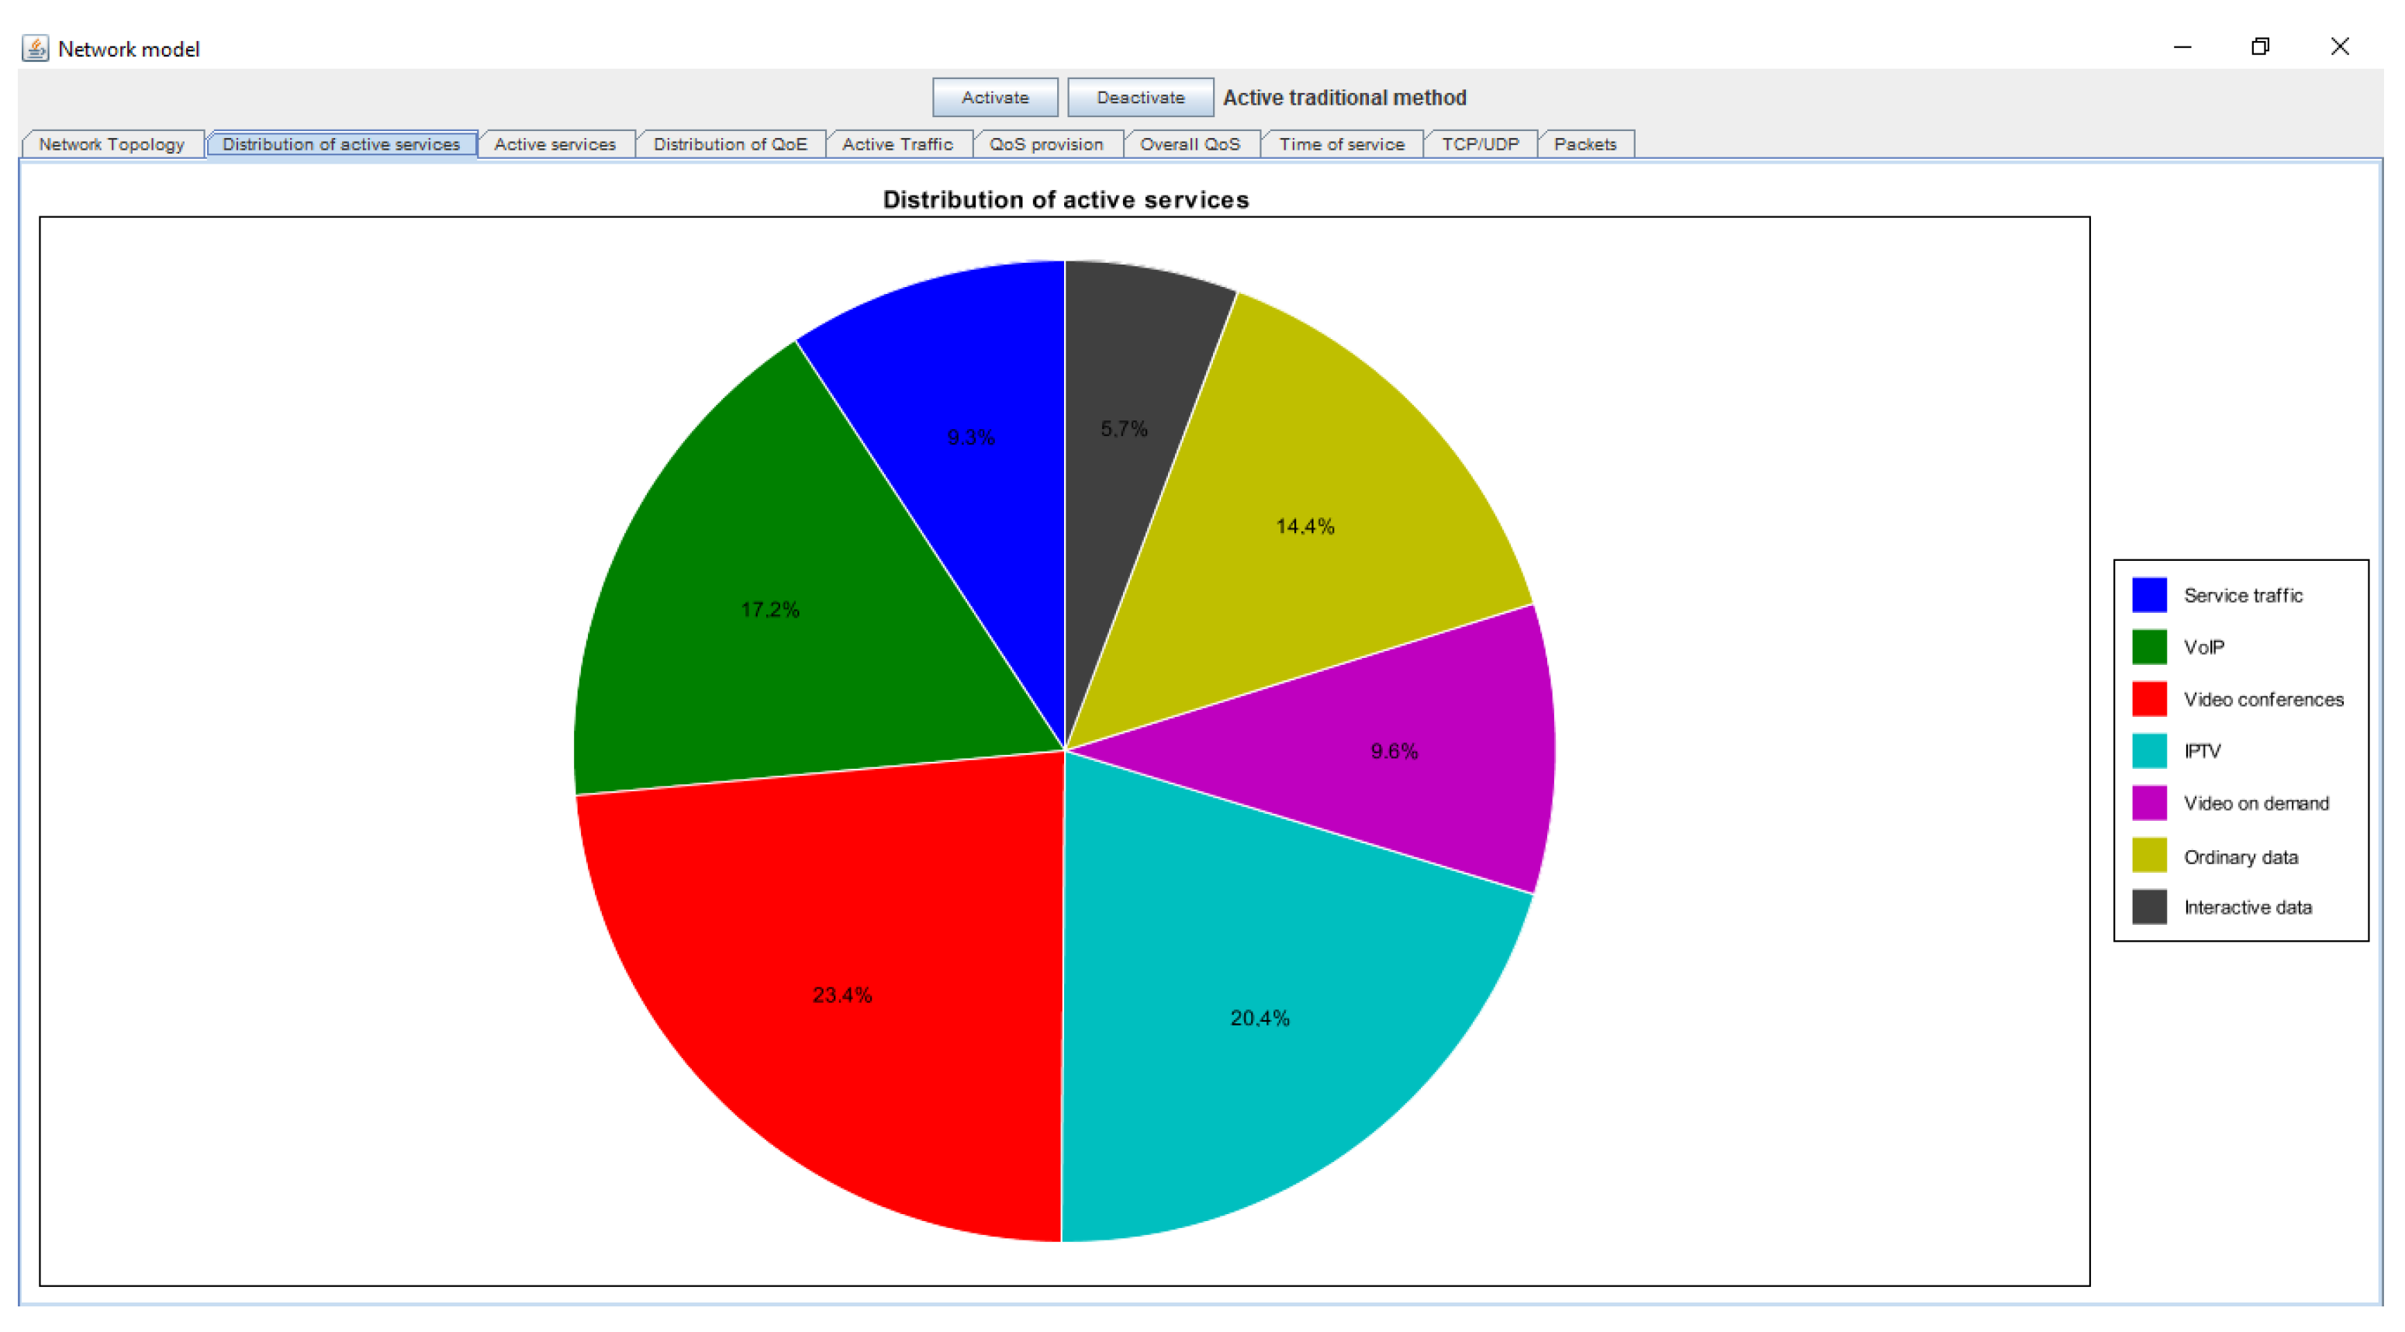2405x1332 pixels.
Task: Open the TCP/UDP tab
Action: pos(1480,144)
